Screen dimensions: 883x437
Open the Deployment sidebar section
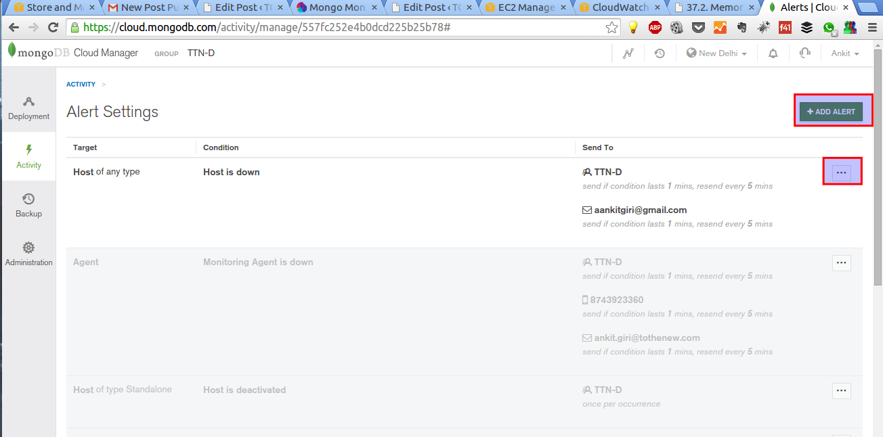[28, 108]
